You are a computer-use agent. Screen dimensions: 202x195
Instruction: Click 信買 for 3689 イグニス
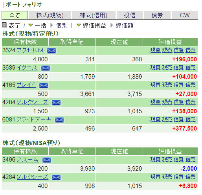point(179,68)
